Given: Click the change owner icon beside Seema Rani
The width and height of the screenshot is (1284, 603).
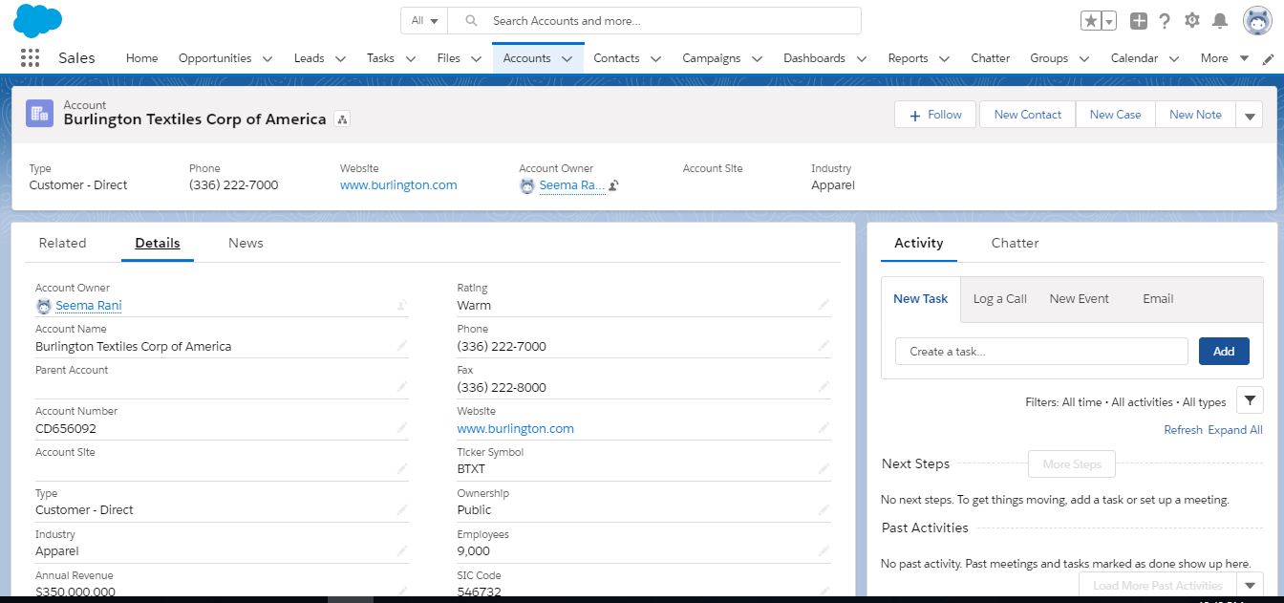Looking at the screenshot, I should pos(614,185).
